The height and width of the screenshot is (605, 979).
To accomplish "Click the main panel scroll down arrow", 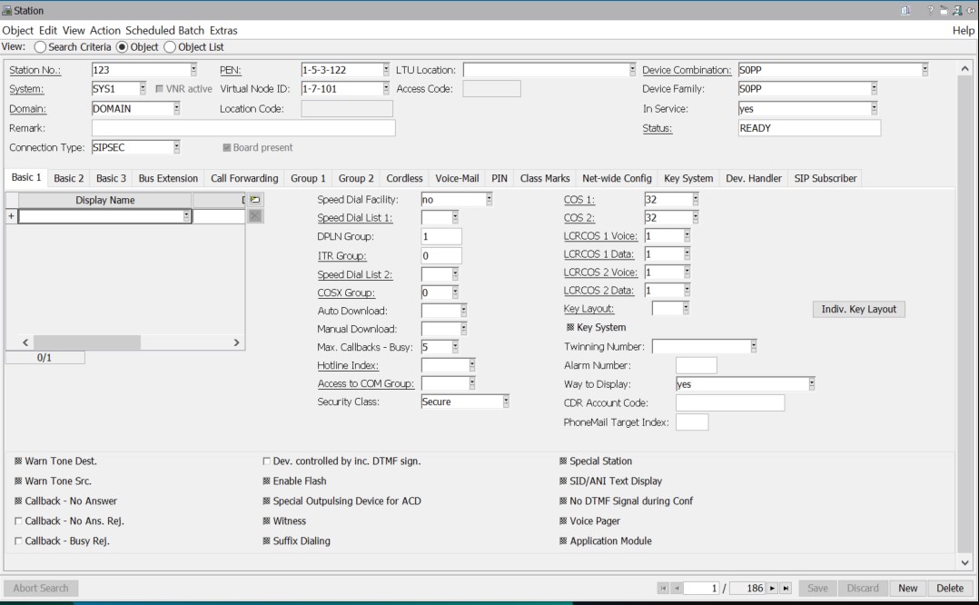I will pyautogui.click(x=964, y=562).
